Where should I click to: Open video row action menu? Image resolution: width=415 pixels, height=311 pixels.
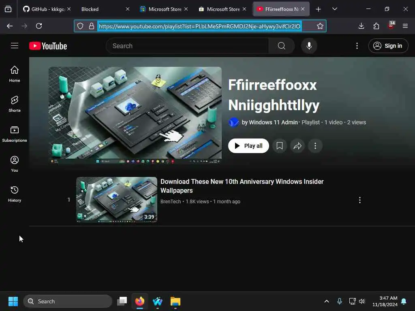click(x=360, y=200)
